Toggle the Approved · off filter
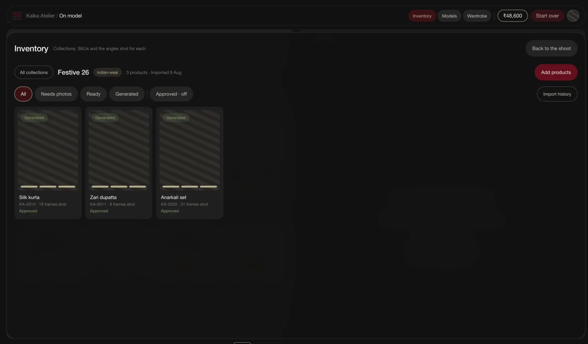The image size is (588, 344). (x=171, y=94)
